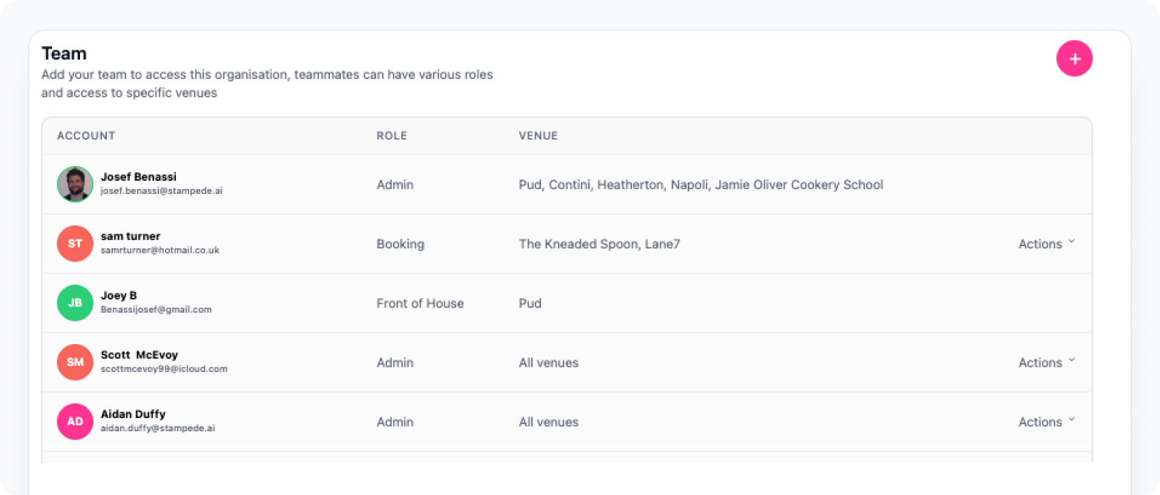Click sam turner's email address

click(160, 250)
